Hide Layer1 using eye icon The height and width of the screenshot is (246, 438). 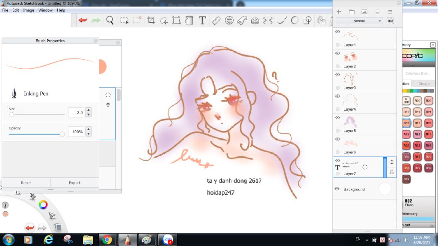point(337,32)
